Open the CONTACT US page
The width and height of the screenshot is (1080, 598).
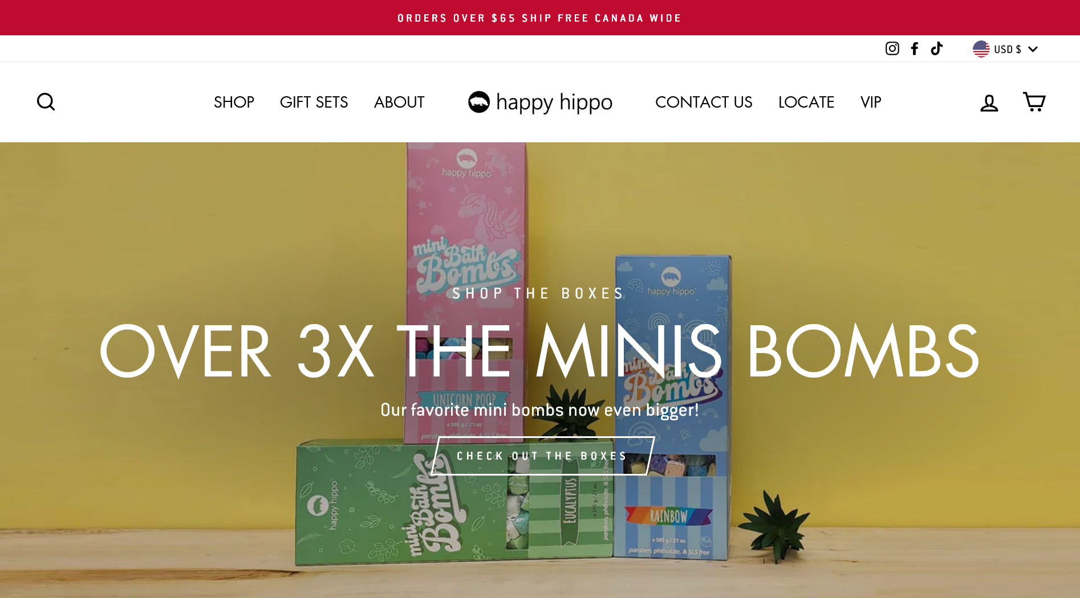click(704, 102)
